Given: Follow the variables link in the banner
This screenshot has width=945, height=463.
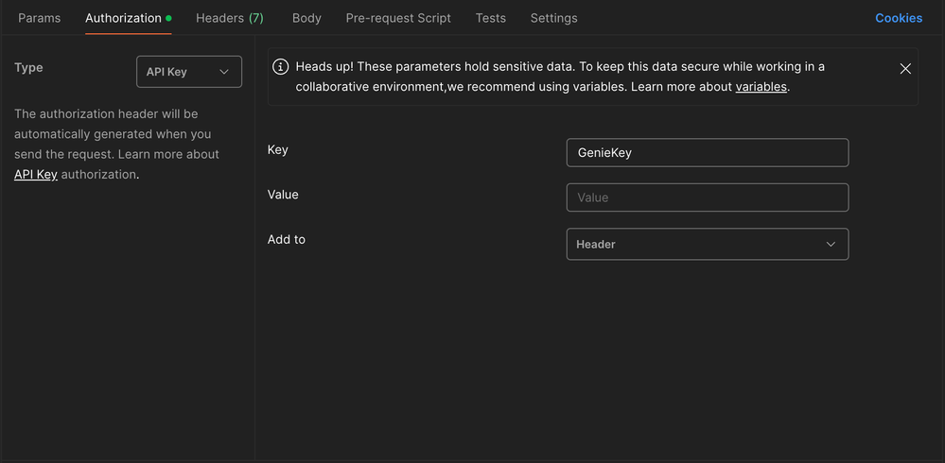Looking at the screenshot, I should [761, 87].
